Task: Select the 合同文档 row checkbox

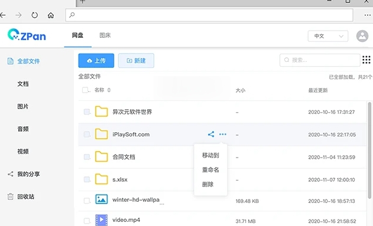Action: coord(87,157)
